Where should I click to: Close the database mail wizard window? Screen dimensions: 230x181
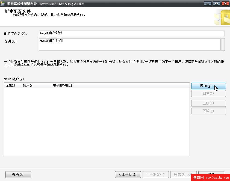point(225,3)
